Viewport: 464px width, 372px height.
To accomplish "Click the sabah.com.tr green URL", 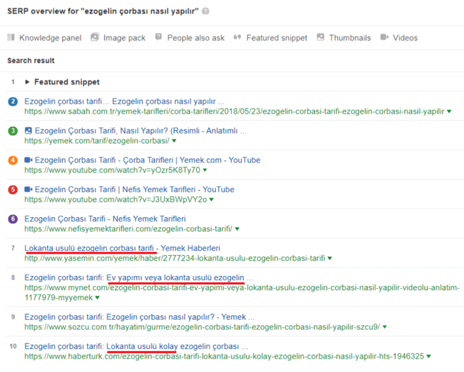I will 234,111.
